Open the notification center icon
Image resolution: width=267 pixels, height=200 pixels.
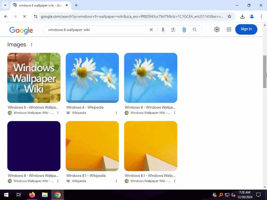click(258, 195)
